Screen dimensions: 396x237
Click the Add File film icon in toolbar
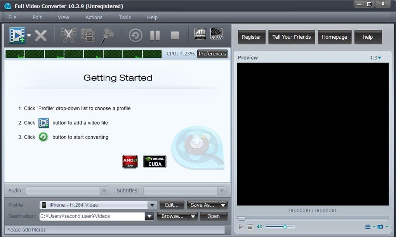[17, 35]
